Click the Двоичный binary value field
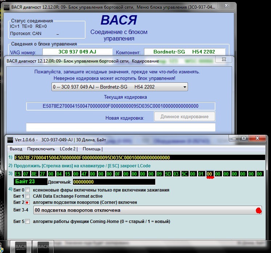The width and height of the screenshot is (271, 253). point(114,182)
